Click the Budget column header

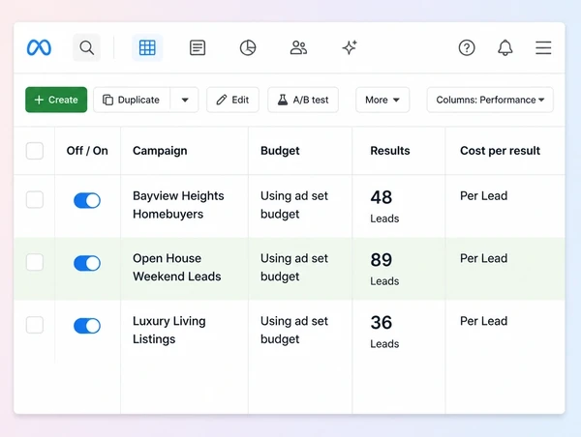(280, 151)
